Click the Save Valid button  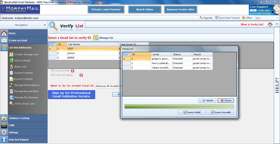click(192, 112)
